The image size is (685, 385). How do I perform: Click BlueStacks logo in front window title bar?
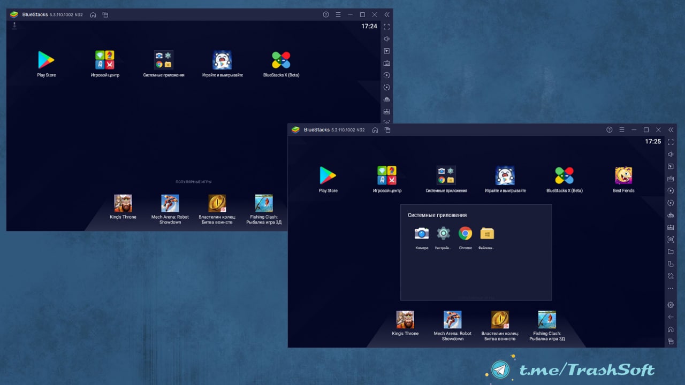[x=296, y=129]
